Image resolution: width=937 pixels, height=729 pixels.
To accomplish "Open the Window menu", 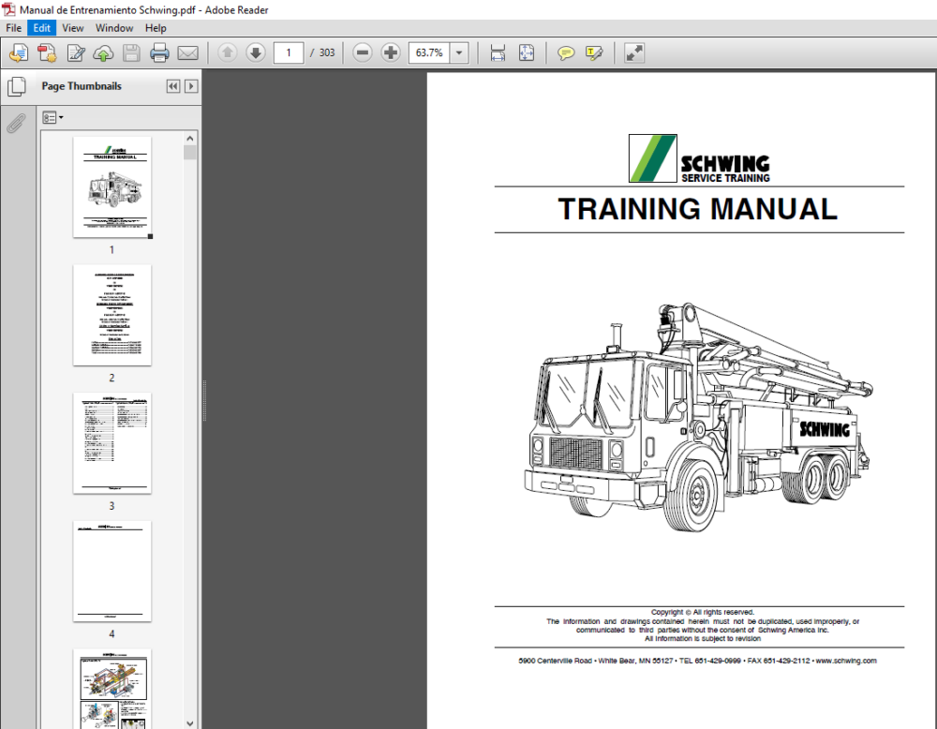I will [x=114, y=28].
